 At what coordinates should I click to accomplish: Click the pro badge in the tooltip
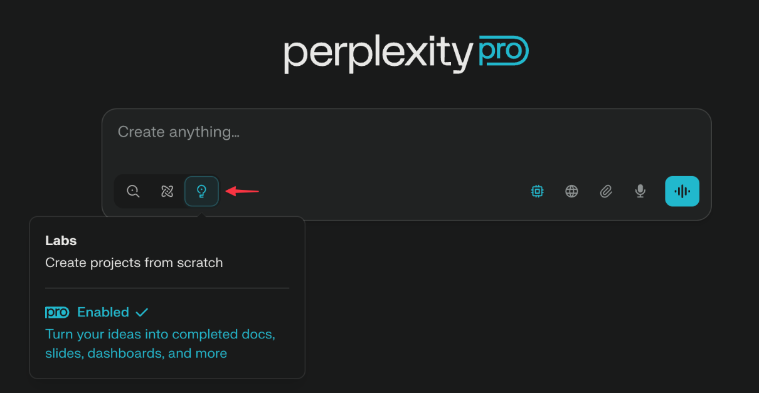[x=56, y=312]
